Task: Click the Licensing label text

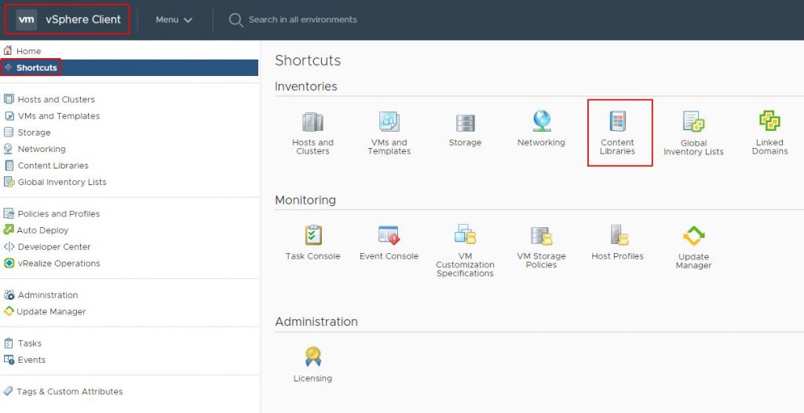Action: (312, 379)
